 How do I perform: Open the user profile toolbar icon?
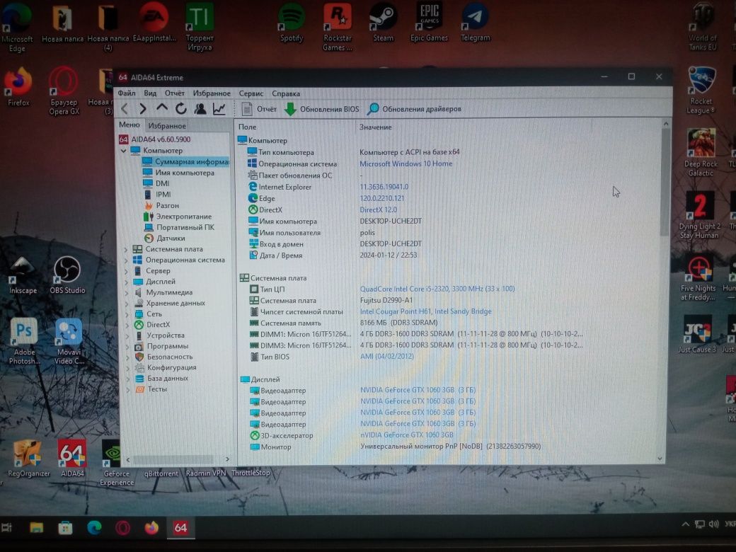[x=200, y=109]
